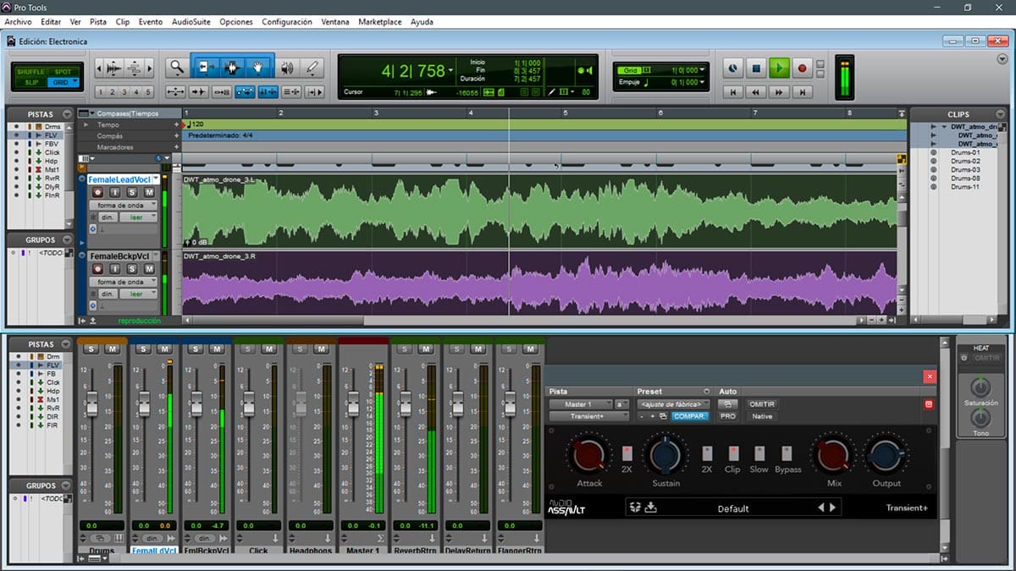Click the PRO safe button
The image size is (1016, 571).
[728, 416]
